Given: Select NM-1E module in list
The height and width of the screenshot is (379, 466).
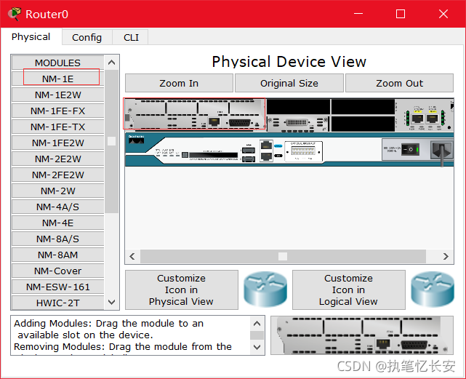Looking at the screenshot, I should coord(57,79).
